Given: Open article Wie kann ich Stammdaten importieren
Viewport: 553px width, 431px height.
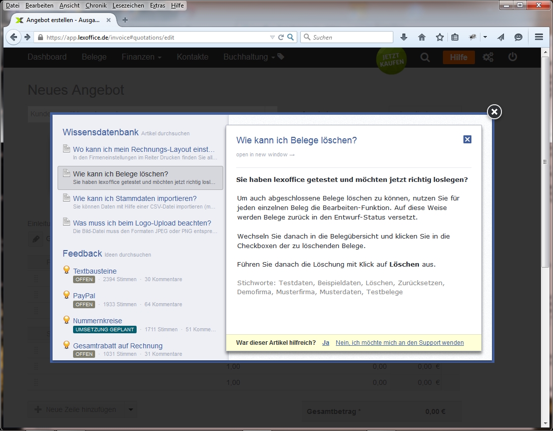Looking at the screenshot, I should pyautogui.click(x=135, y=198).
